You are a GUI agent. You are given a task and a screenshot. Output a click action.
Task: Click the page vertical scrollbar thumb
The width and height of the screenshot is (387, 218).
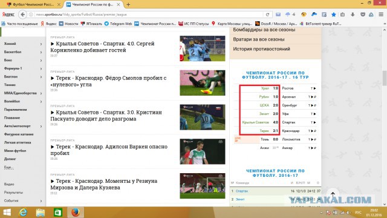pos(385,78)
